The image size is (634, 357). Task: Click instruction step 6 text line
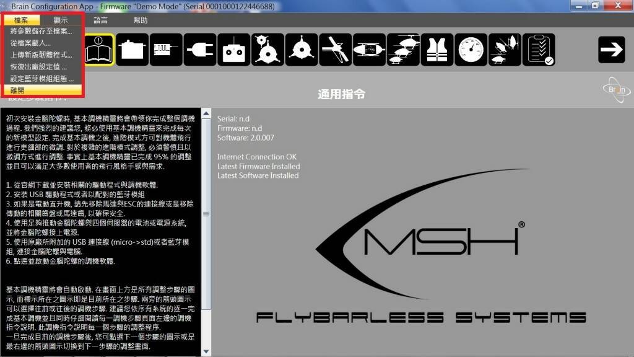[61, 261]
